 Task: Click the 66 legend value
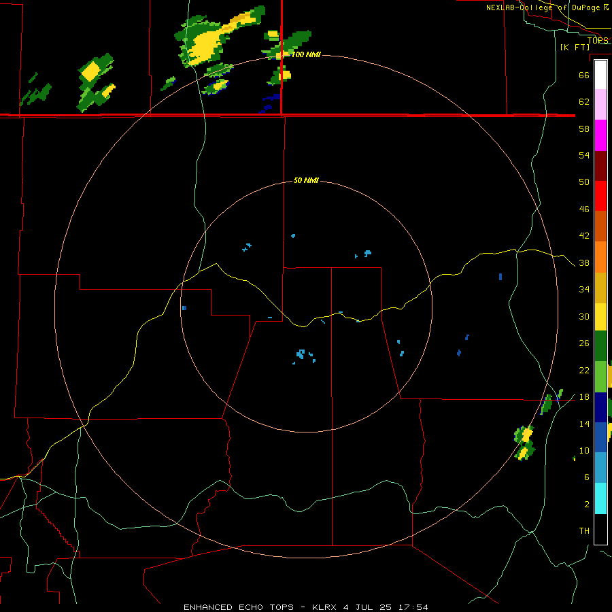coord(584,75)
